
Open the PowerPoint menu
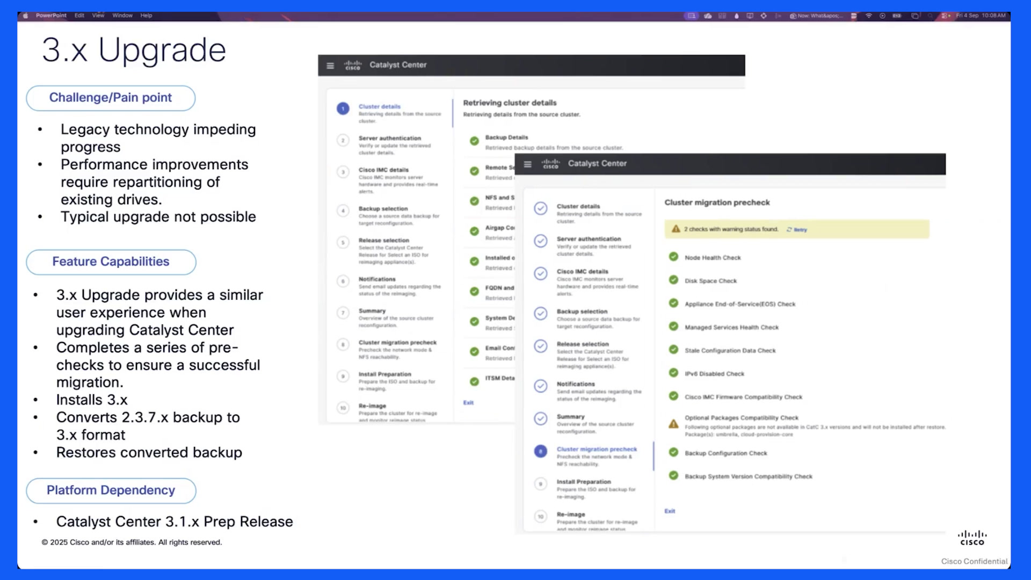point(51,16)
